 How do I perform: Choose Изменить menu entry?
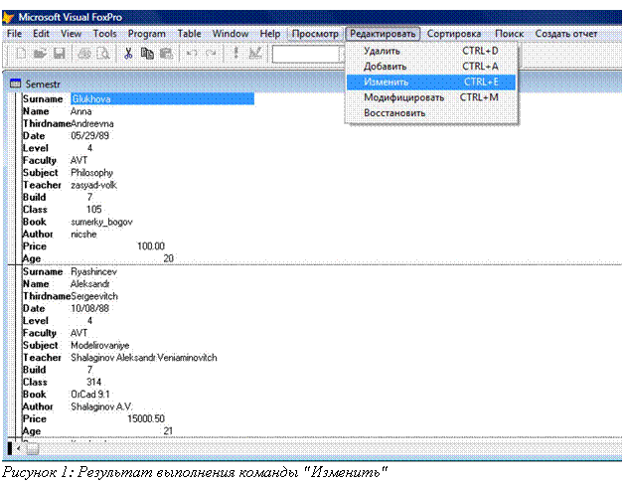[x=431, y=82]
